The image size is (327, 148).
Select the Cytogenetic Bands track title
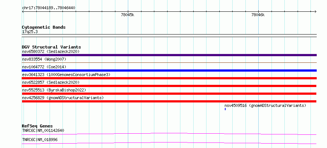[x=44, y=27]
